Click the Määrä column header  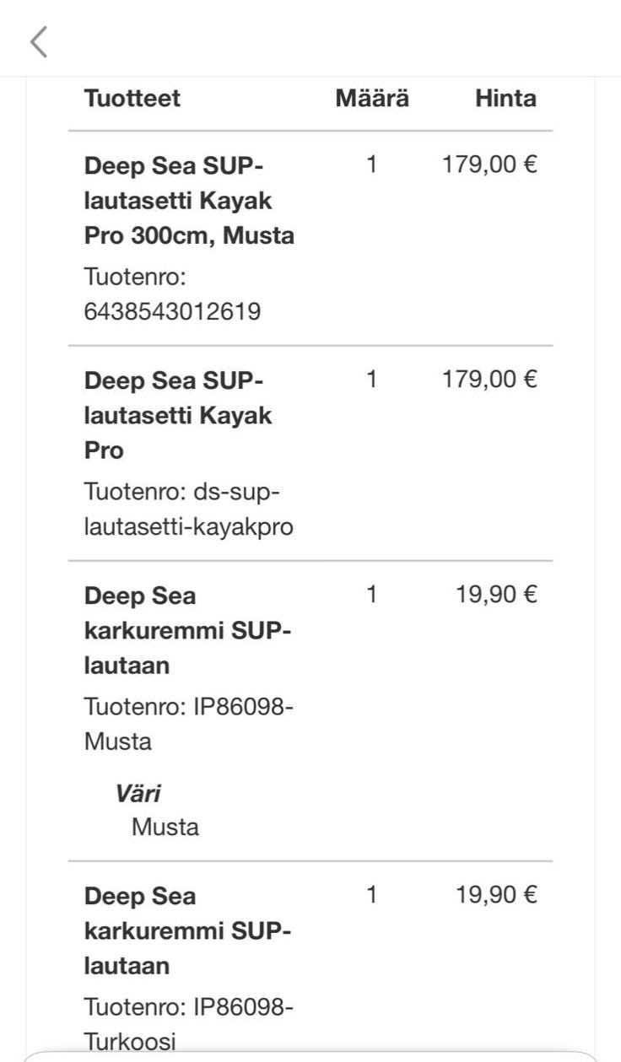372,99
